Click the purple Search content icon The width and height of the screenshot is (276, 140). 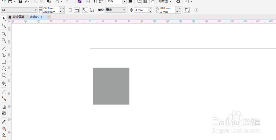pyautogui.click(x=79, y=2)
